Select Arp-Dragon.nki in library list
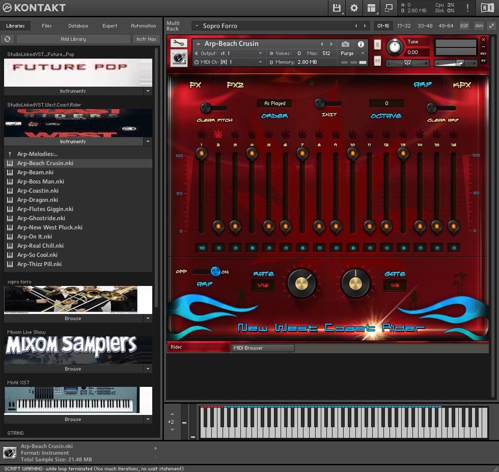499x472 pixels. click(x=78, y=200)
